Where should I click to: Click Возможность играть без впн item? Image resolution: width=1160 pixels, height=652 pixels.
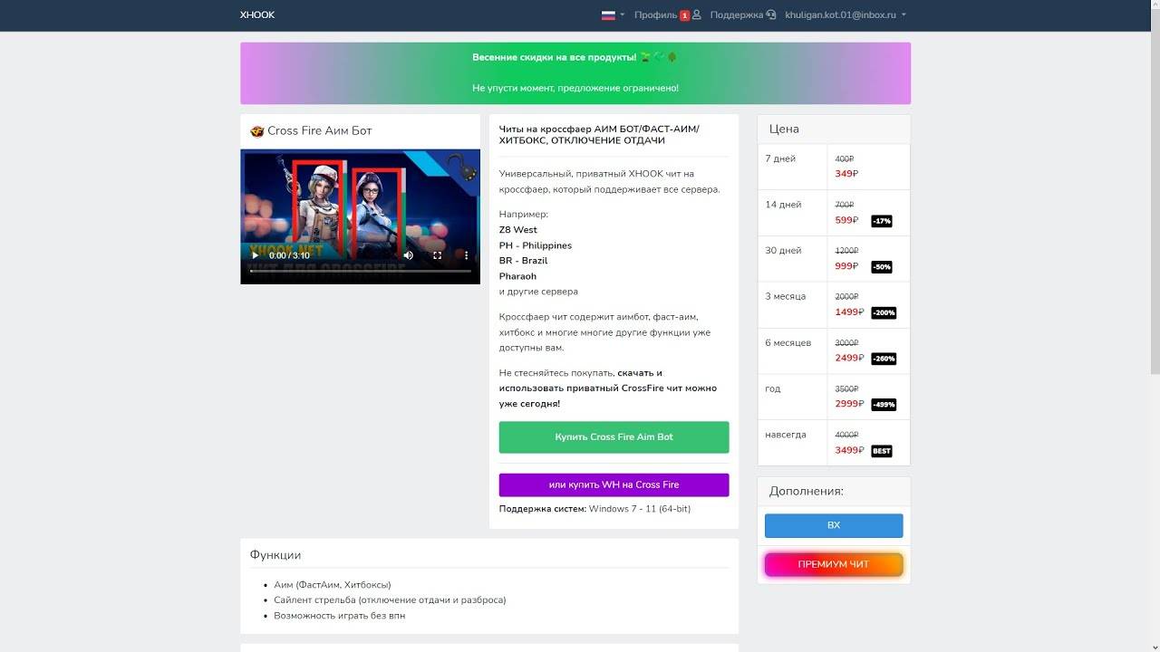pyautogui.click(x=340, y=616)
